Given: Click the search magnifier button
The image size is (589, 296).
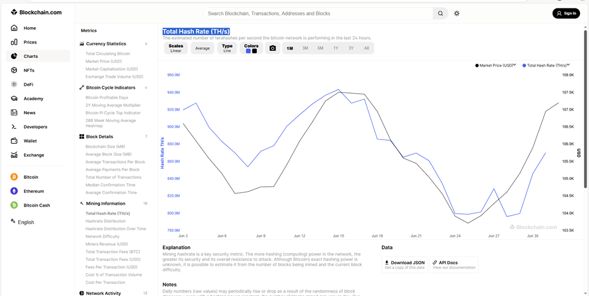Looking at the screenshot, I should point(440,13).
